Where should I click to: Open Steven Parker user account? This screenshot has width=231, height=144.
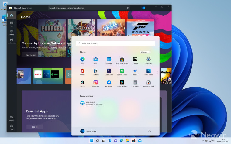pos(88,131)
